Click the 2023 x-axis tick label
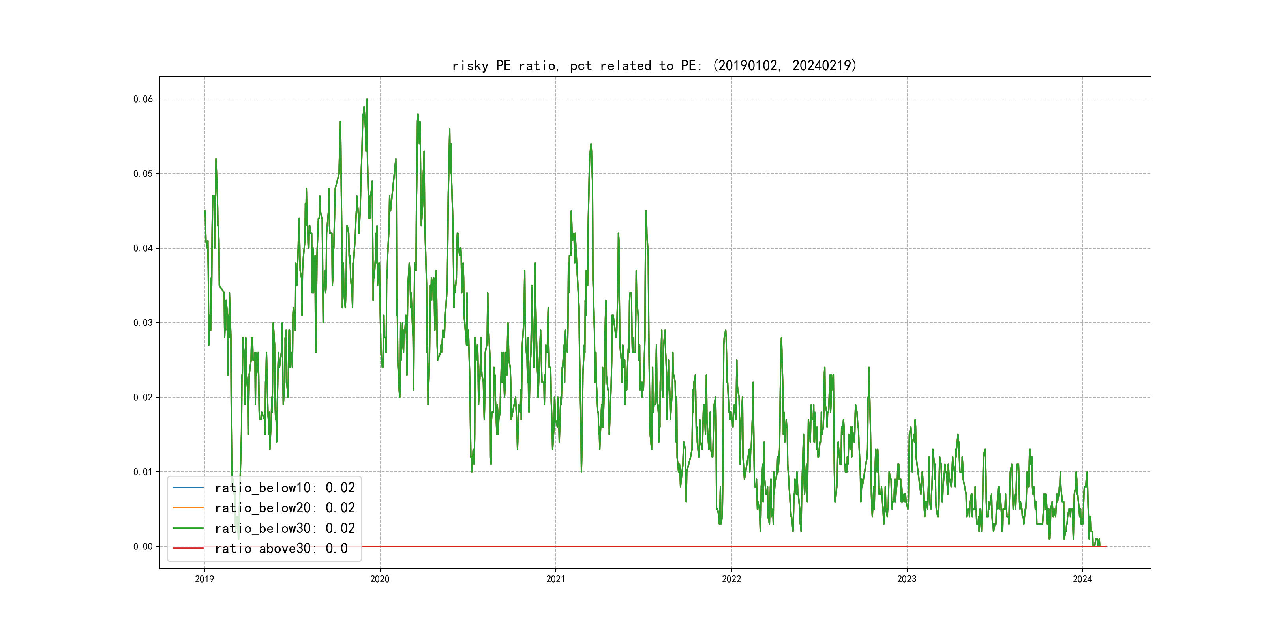Image resolution: width=1279 pixels, height=639 pixels. (x=907, y=579)
